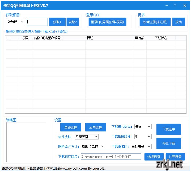Click the 下载保存目录 path field
Viewport: 191px width, 172px height.
pos(111,157)
